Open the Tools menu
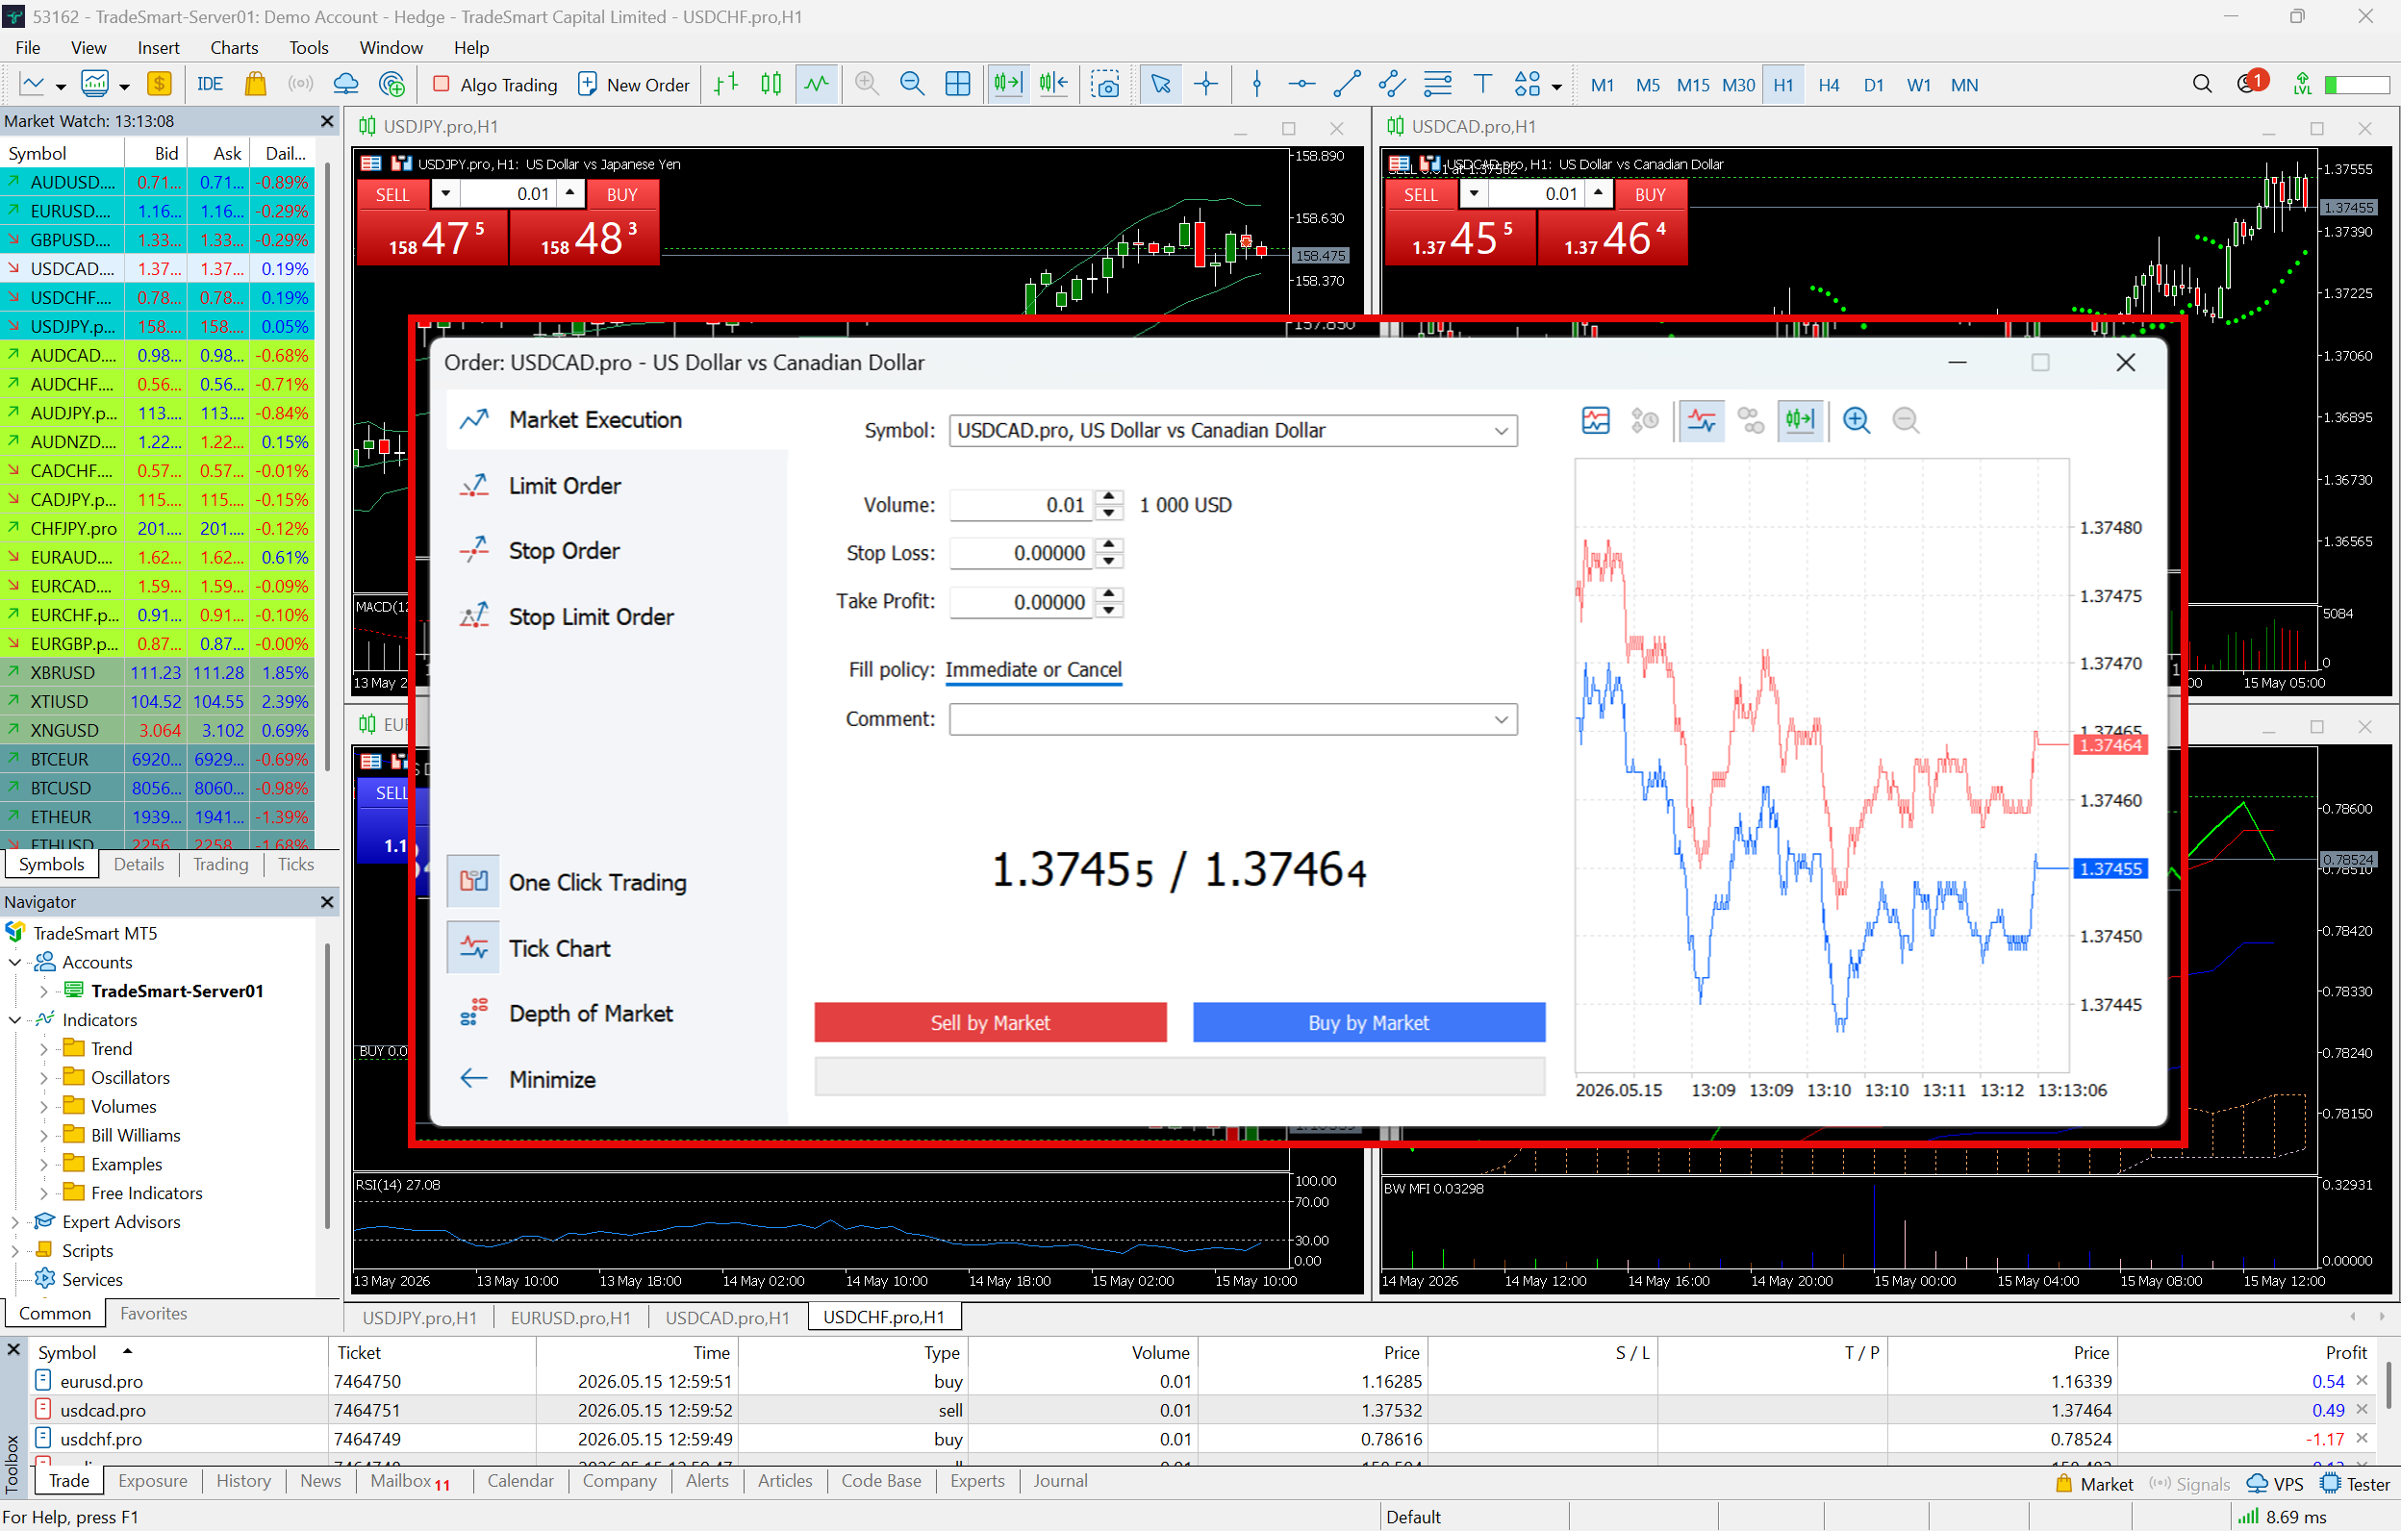 308,47
